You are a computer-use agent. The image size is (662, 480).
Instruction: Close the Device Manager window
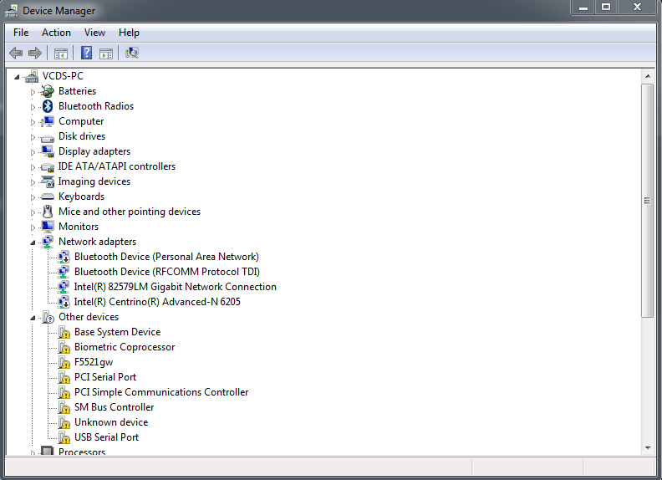(637, 8)
